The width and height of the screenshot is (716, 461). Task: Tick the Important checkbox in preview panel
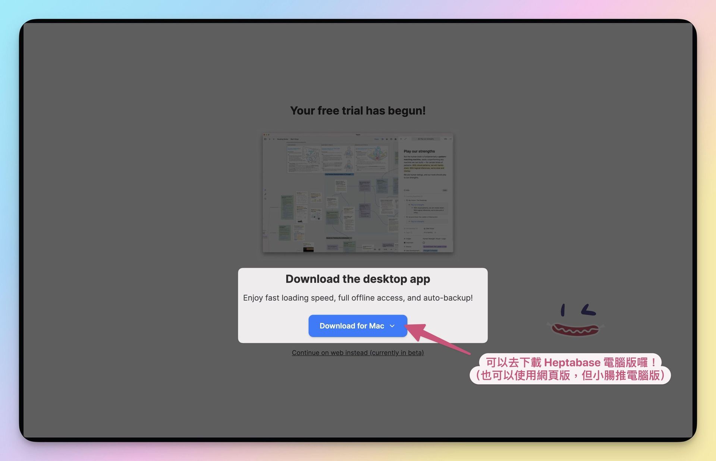[424, 243]
